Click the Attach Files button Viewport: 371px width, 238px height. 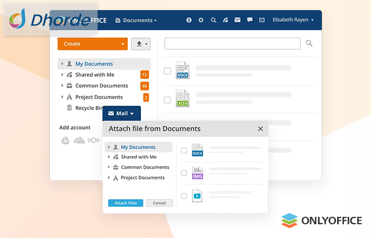(x=126, y=203)
